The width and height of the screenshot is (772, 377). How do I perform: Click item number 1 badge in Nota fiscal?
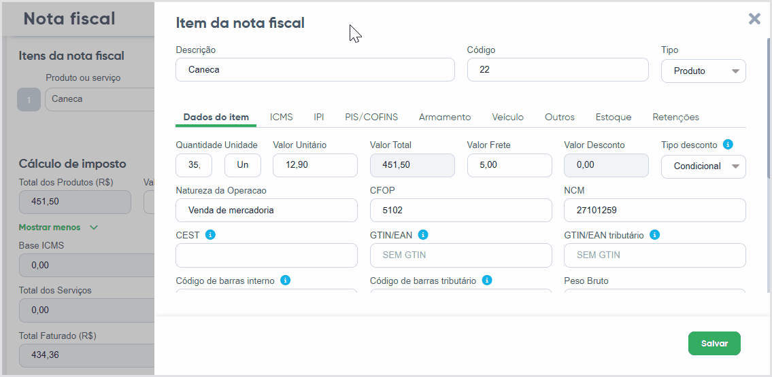pos(29,100)
